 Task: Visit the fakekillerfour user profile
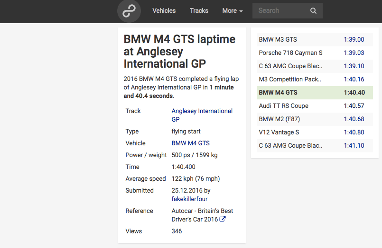click(189, 199)
